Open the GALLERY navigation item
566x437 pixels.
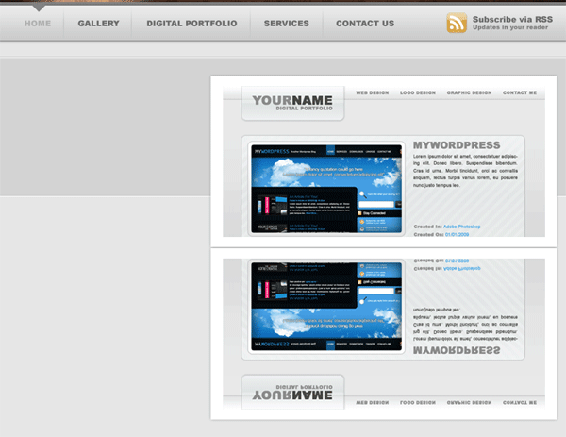(98, 24)
